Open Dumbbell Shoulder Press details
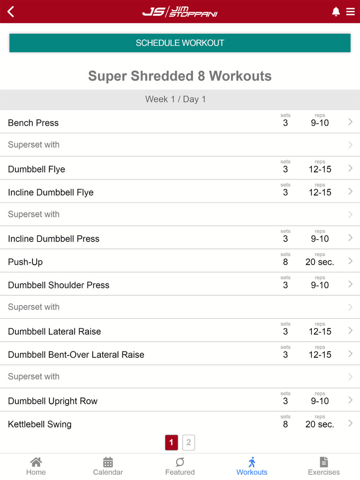Image resolution: width=360 pixels, height=480 pixels. click(180, 284)
